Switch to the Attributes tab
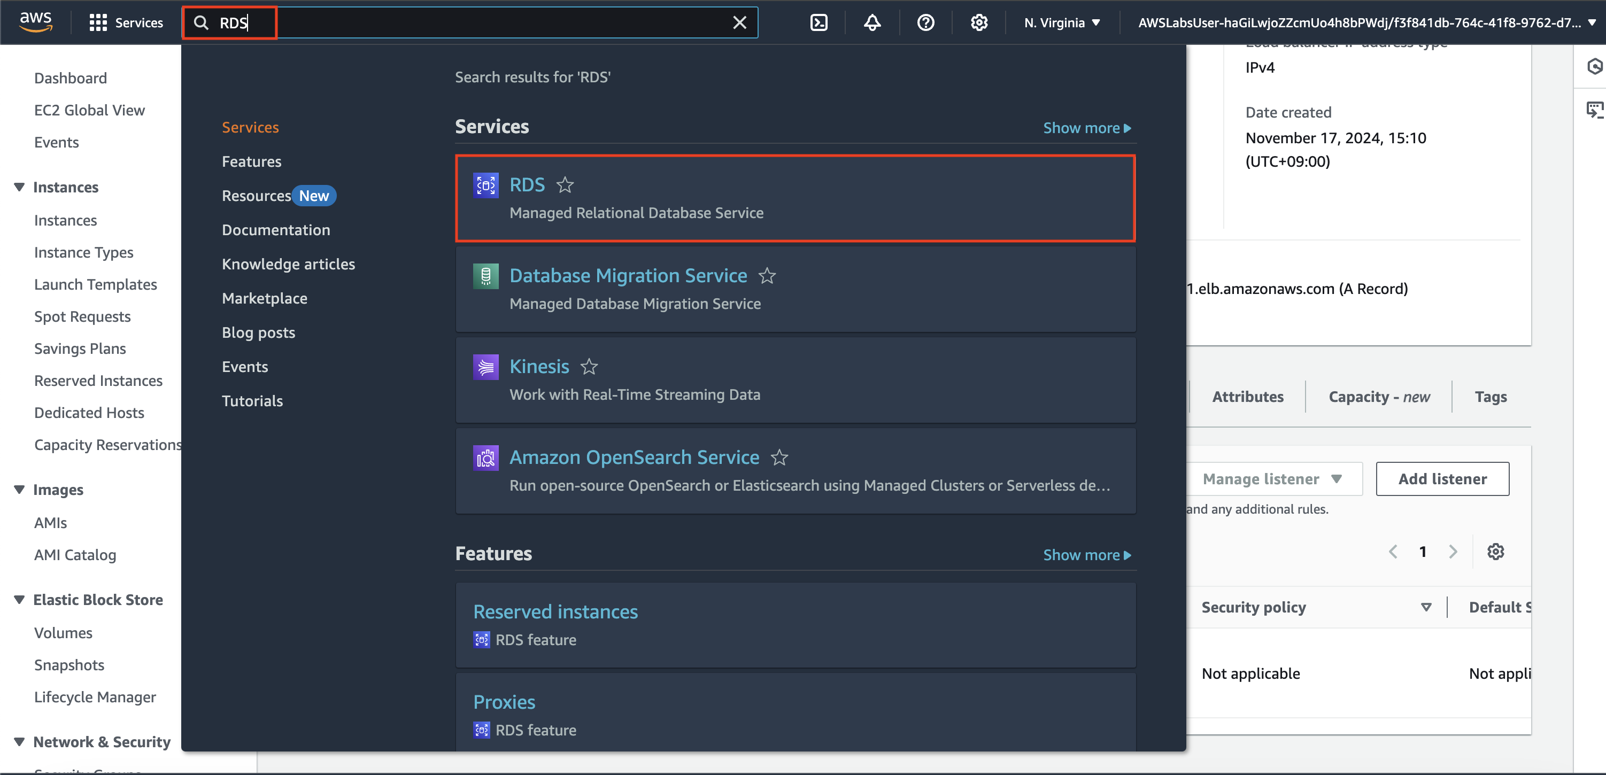 [x=1247, y=397]
